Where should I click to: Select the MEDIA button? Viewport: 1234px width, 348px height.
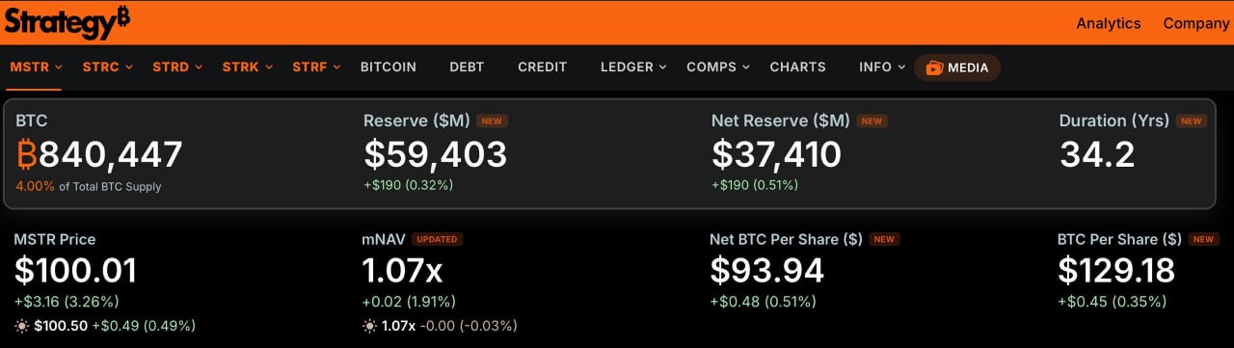pos(957,67)
